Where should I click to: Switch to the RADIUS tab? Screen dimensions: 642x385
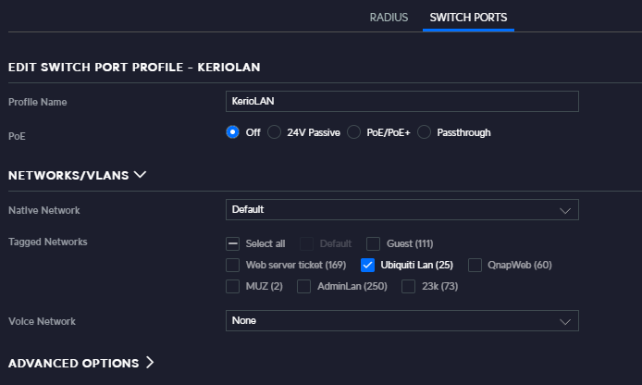[389, 18]
